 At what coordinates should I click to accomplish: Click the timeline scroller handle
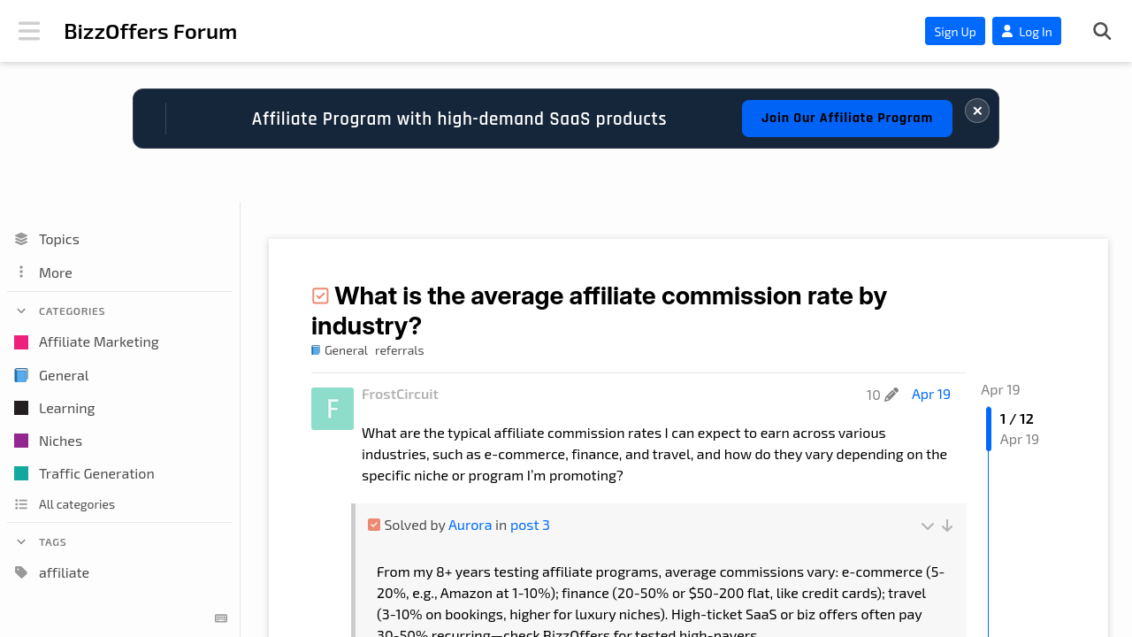[x=989, y=429]
